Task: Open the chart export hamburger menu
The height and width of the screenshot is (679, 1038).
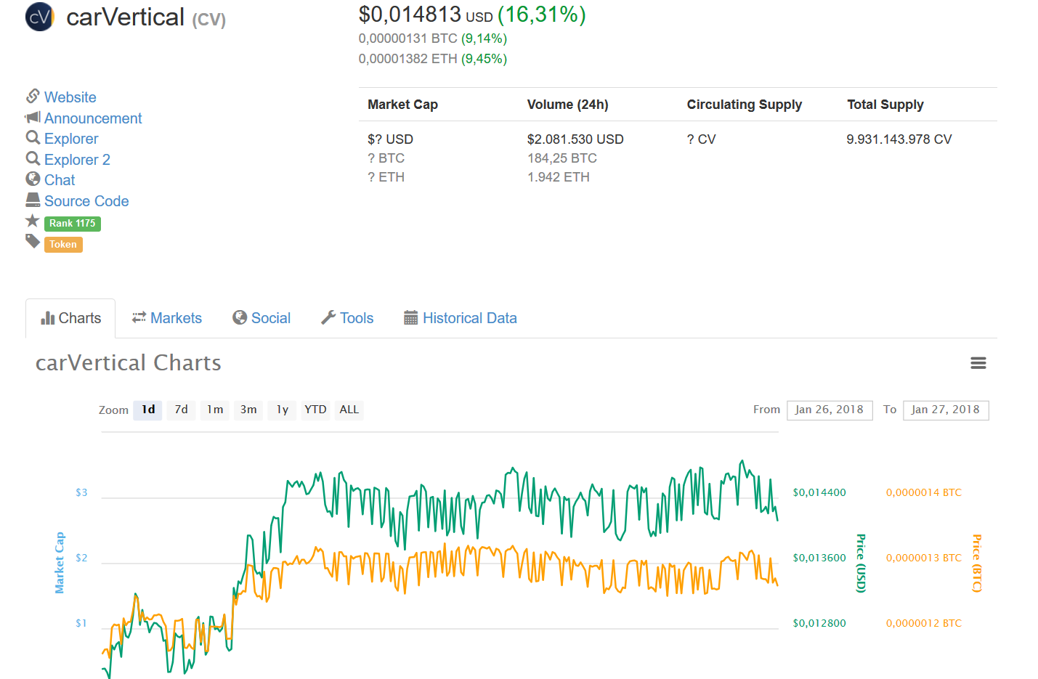Action: (978, 362)
